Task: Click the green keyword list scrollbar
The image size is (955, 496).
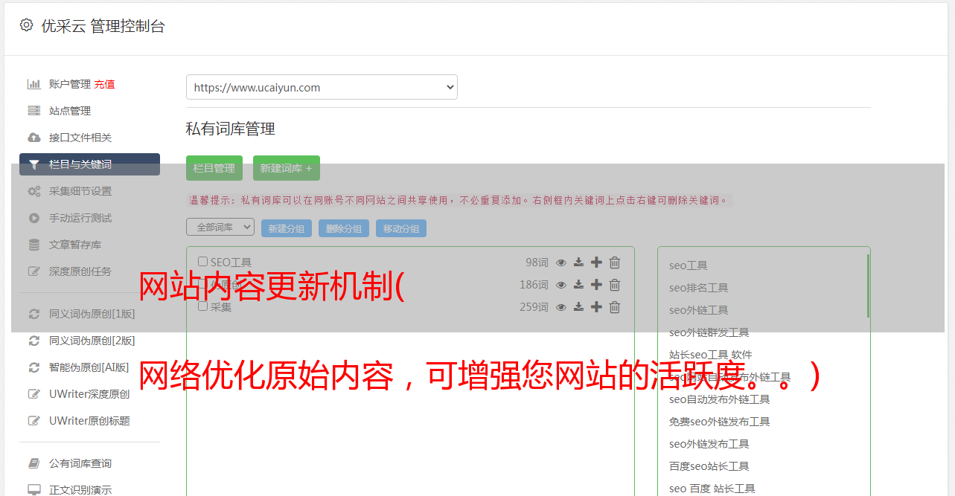Action: pyautogui.click(x=868, y=286)
